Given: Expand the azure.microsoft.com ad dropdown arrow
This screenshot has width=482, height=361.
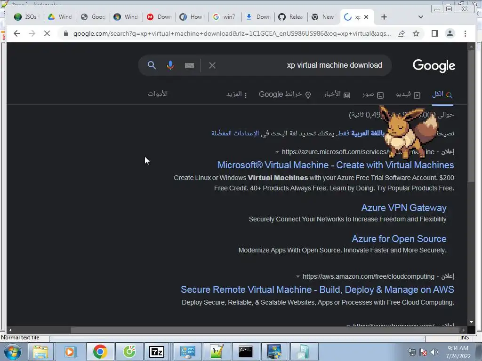Looking at the screenshot, I should [x=277, y=152].
